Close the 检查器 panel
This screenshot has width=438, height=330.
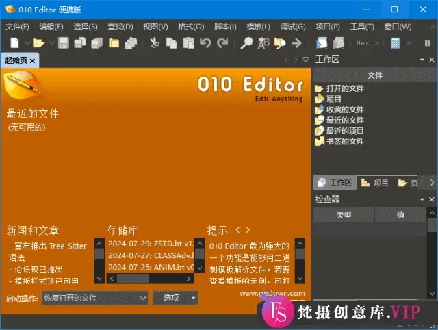(432, 199)
